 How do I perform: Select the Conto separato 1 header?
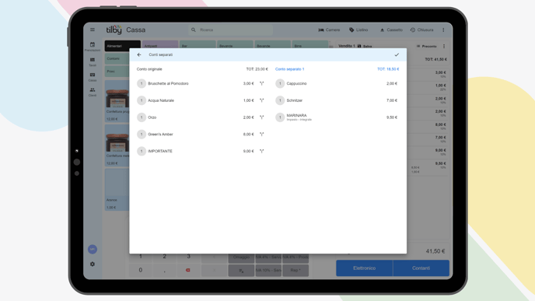click(x=290, y=69)
